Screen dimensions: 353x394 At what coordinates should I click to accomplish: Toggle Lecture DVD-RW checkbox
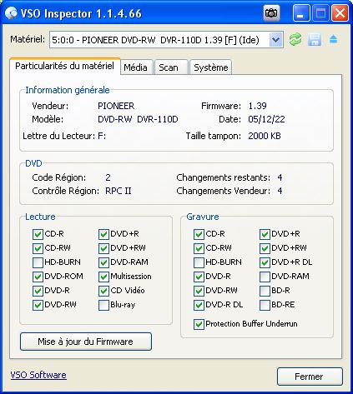pyautogui.click(x=38, y=305)
